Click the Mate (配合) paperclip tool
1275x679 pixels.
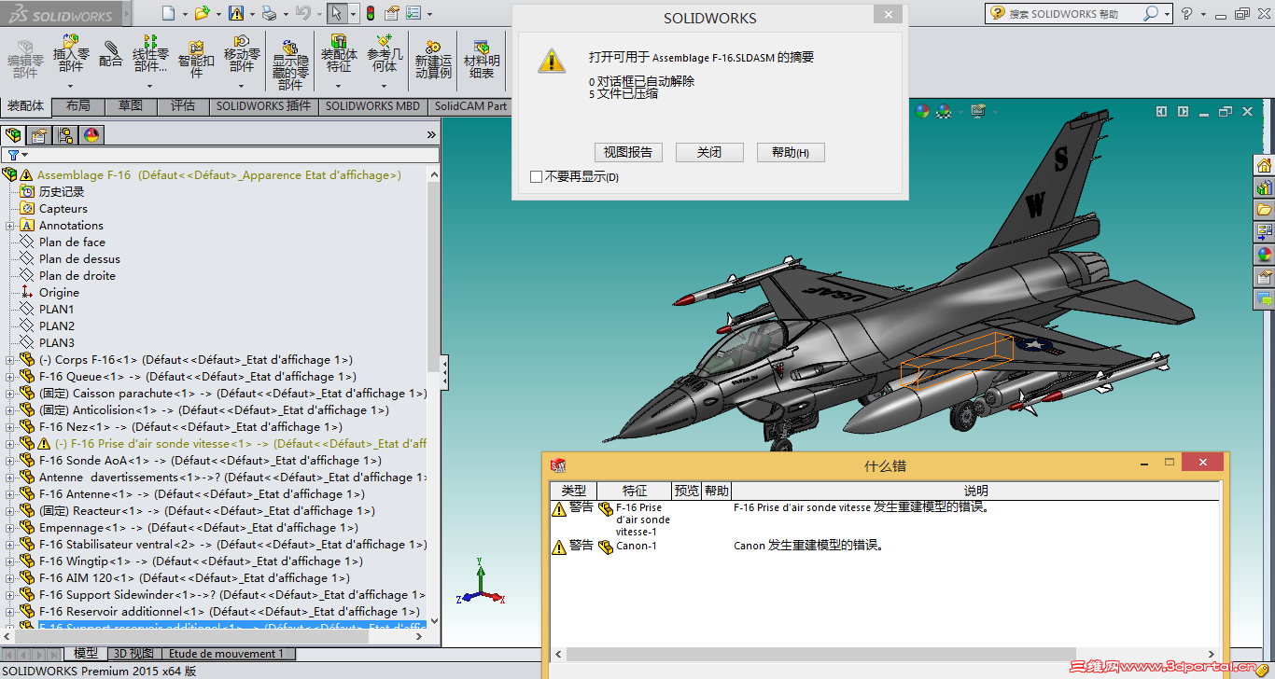pyautogui.click(x=111, y=54)
